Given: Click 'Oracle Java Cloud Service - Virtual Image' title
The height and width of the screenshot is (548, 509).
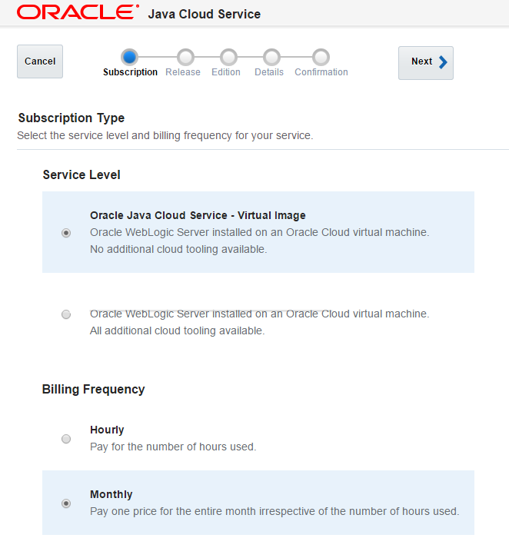Looking at the screenshot, I should click(x=198, y=215).
